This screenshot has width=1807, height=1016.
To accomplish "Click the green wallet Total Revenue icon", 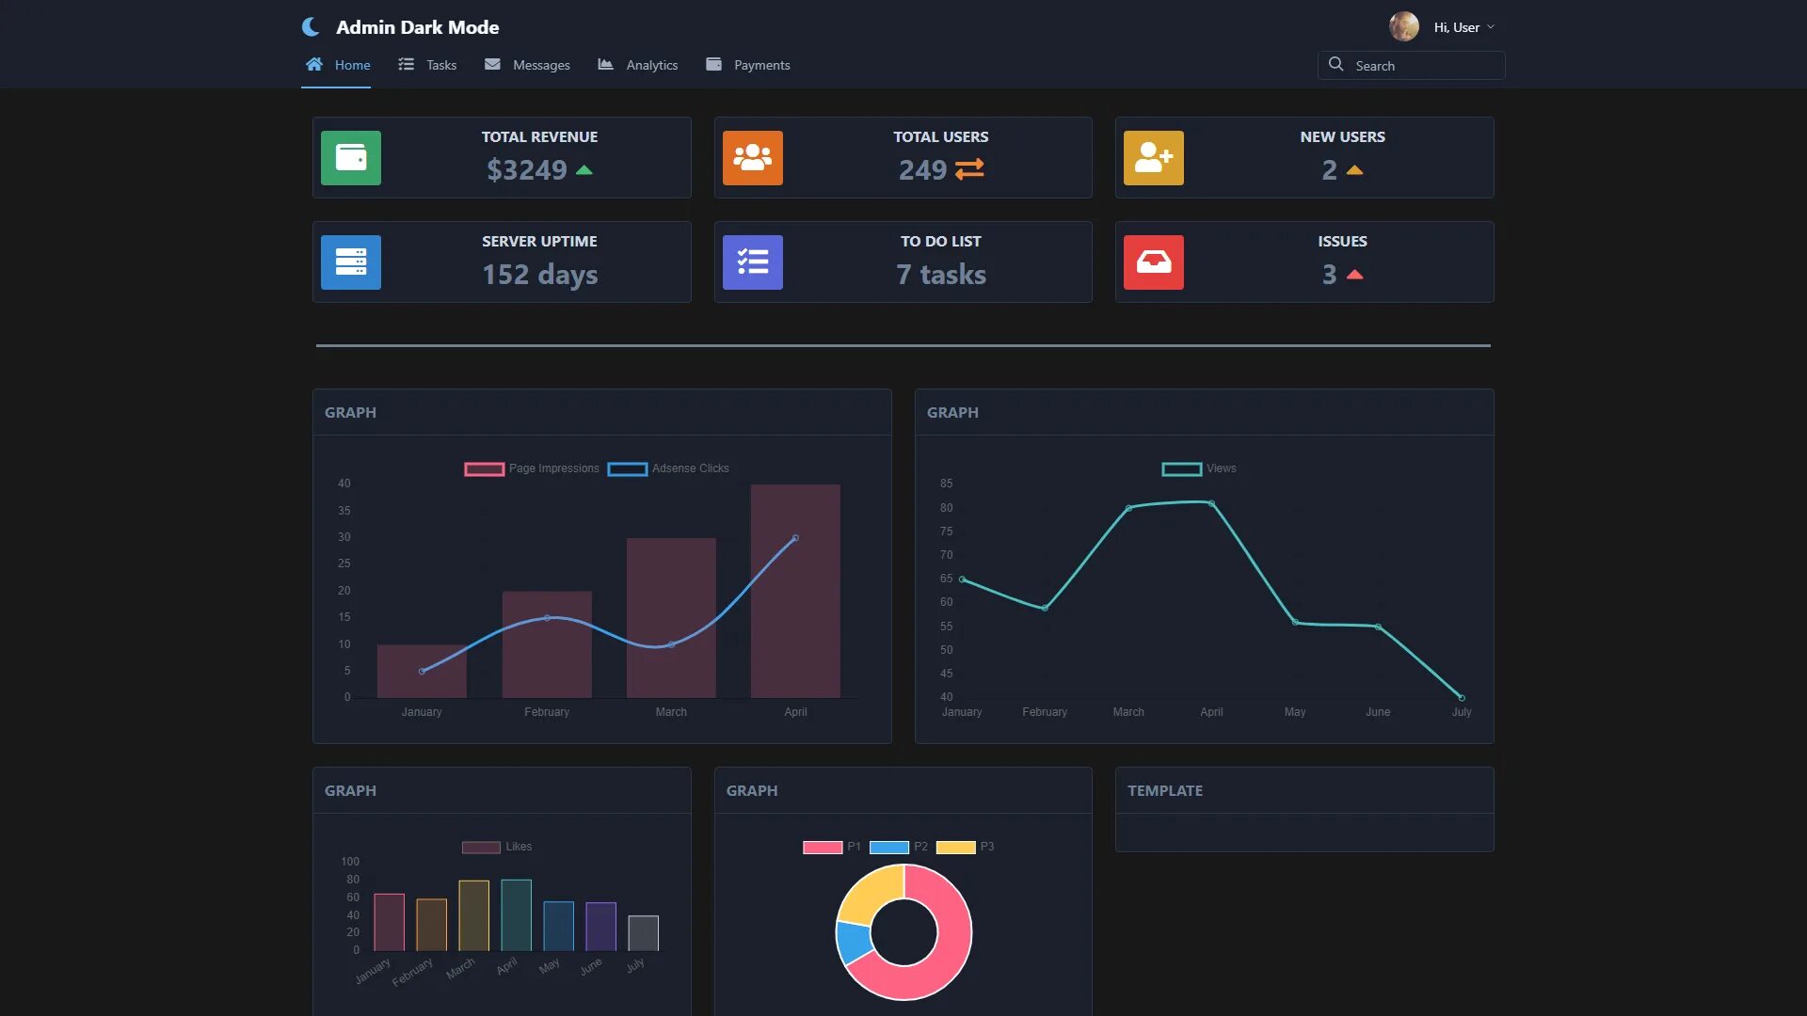I will tap(350, 158).
